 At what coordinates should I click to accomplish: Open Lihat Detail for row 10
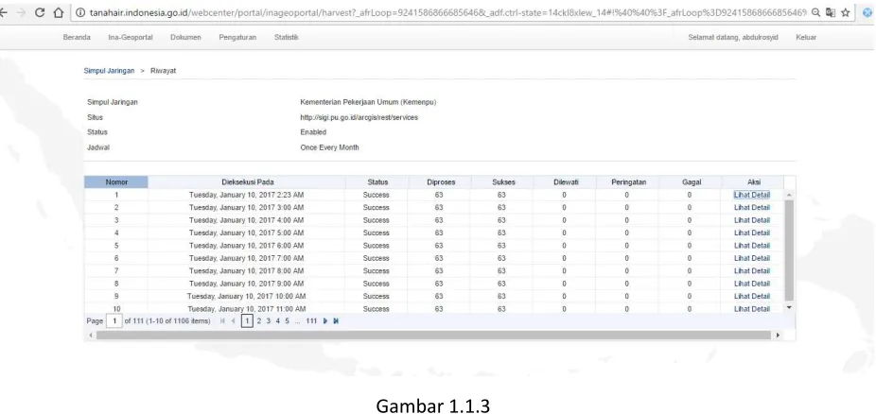pos(751,309)
